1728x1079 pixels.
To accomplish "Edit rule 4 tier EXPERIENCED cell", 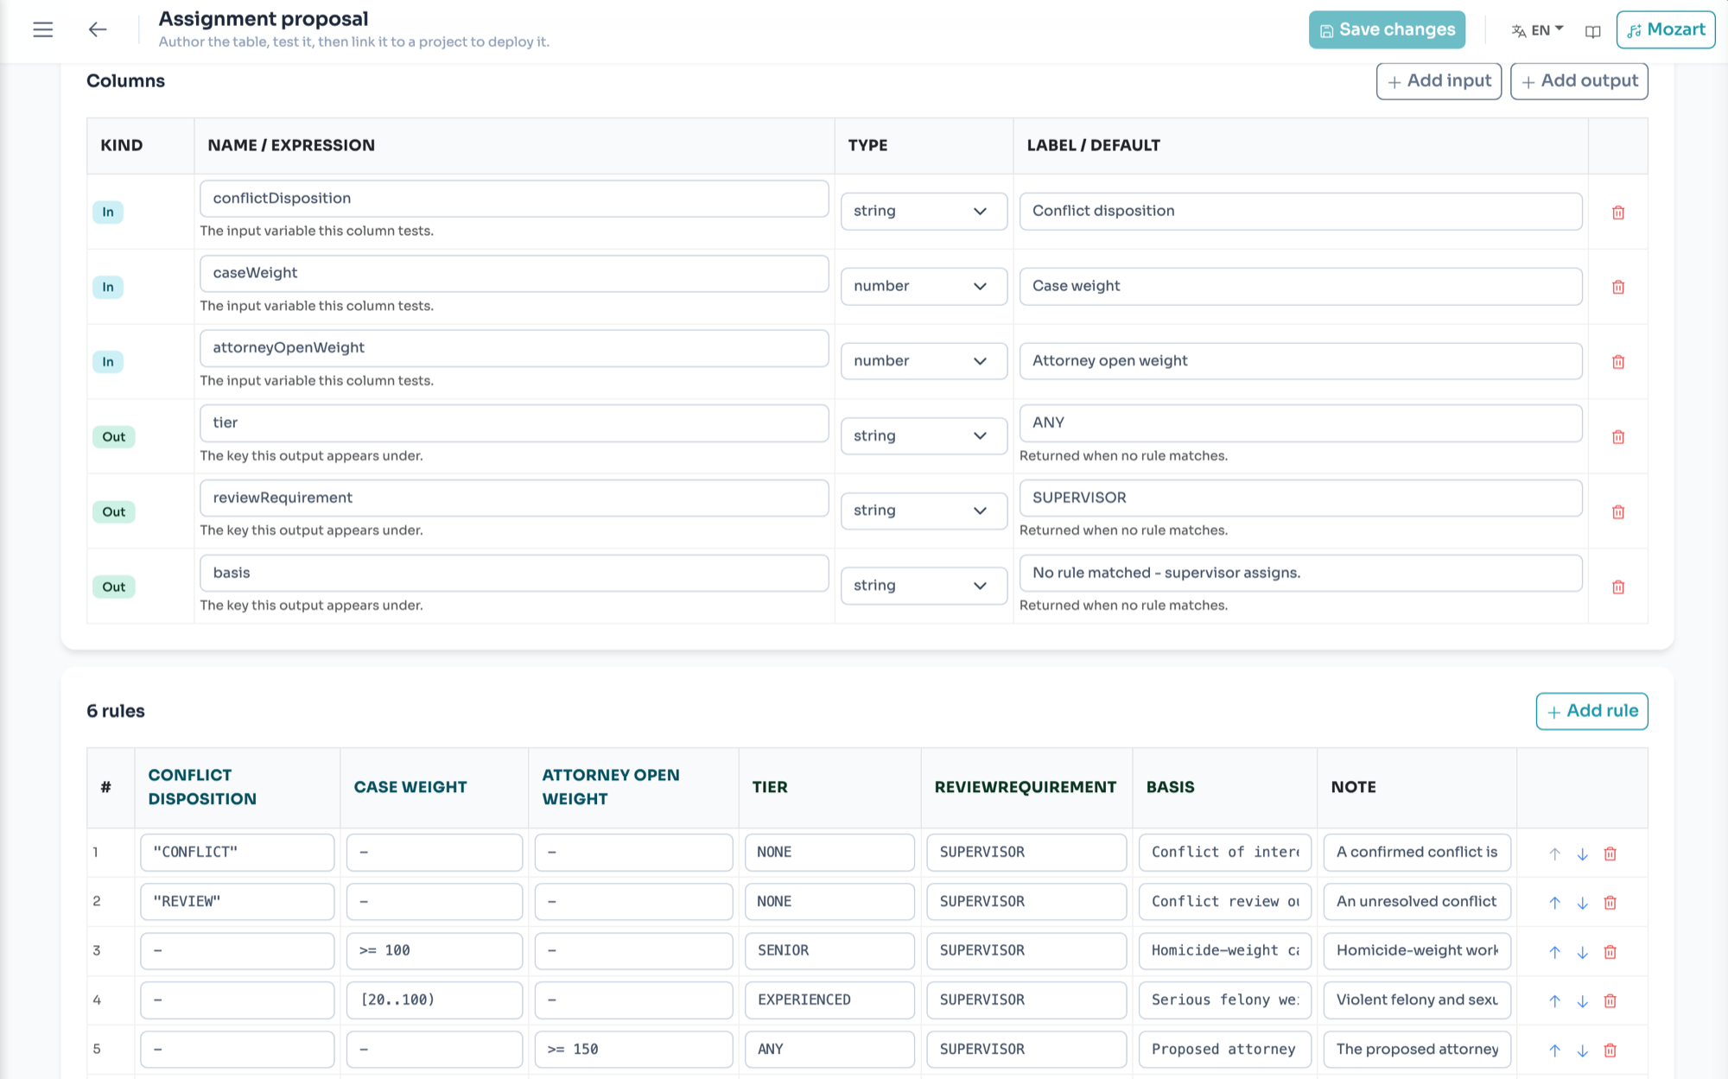I will 829,1000.
